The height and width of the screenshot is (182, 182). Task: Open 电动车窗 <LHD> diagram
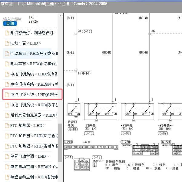point(25,43)
